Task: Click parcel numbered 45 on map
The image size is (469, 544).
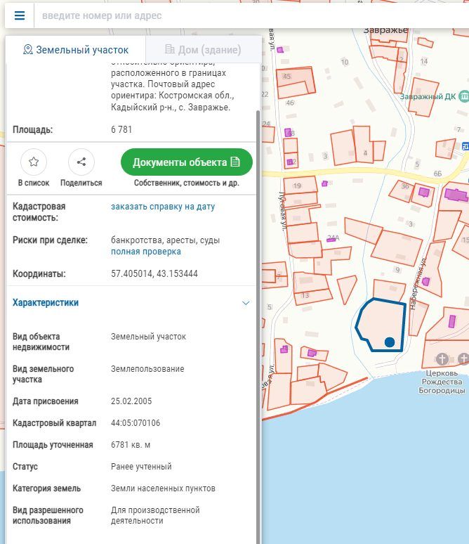Action: click(296, 83)
